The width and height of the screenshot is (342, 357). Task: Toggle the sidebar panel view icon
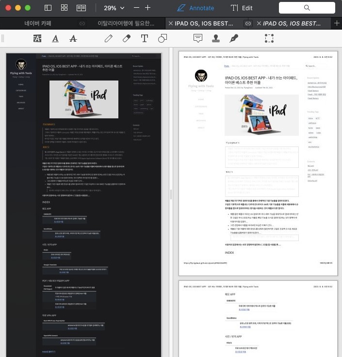click(x=48, y=8)
